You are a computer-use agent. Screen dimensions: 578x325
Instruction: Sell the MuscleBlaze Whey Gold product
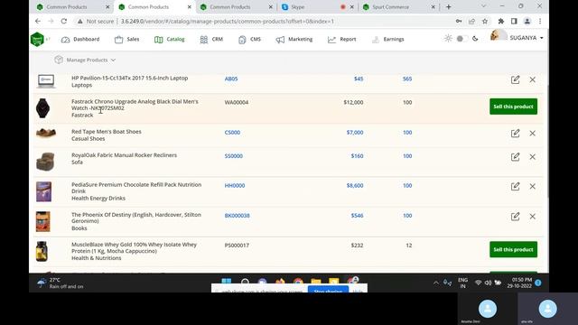point(513,249)
